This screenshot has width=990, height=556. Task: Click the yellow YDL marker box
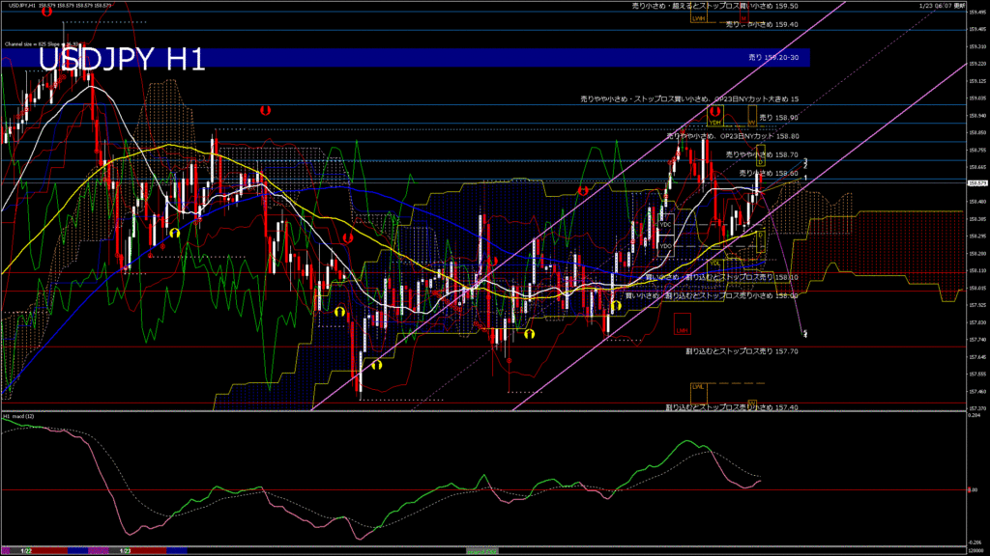[715, 263]
